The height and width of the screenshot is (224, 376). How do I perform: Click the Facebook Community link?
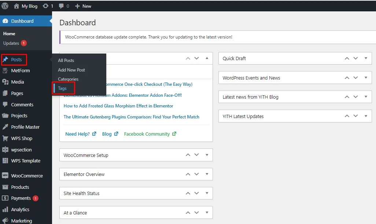[147, 134]
